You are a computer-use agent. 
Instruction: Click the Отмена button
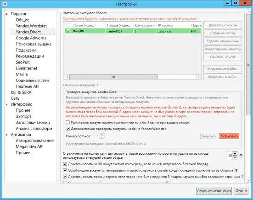click(x=242, y=191)
